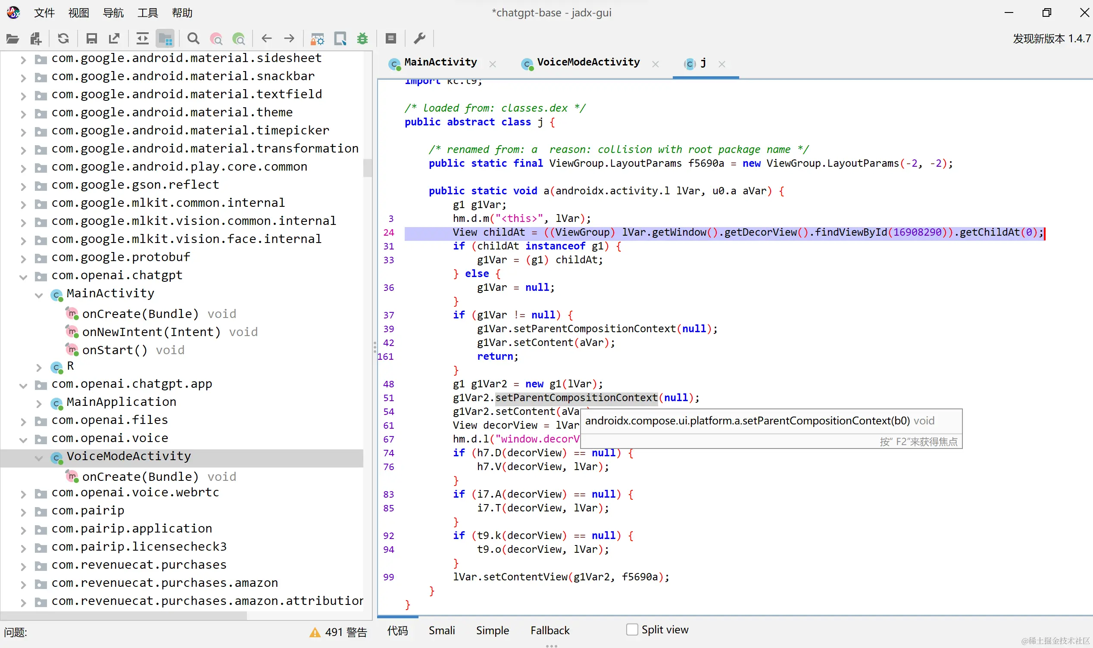This screenshot has width=1093, height=648.
Task: Switch to the Smali view tab
Action: pyautogui.click(x=441, y=630)
